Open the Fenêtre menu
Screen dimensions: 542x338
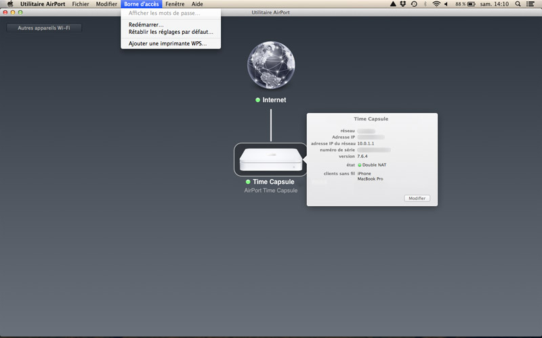pos(175,4)
